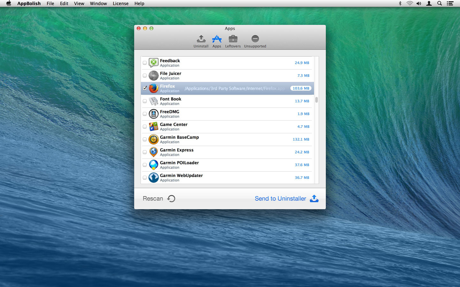460x287 pixels.
Task: Click the 24.9 MB size value
Action: [302, 63]
